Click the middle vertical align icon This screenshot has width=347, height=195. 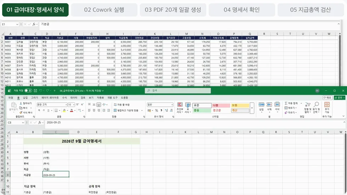[94, 104]
